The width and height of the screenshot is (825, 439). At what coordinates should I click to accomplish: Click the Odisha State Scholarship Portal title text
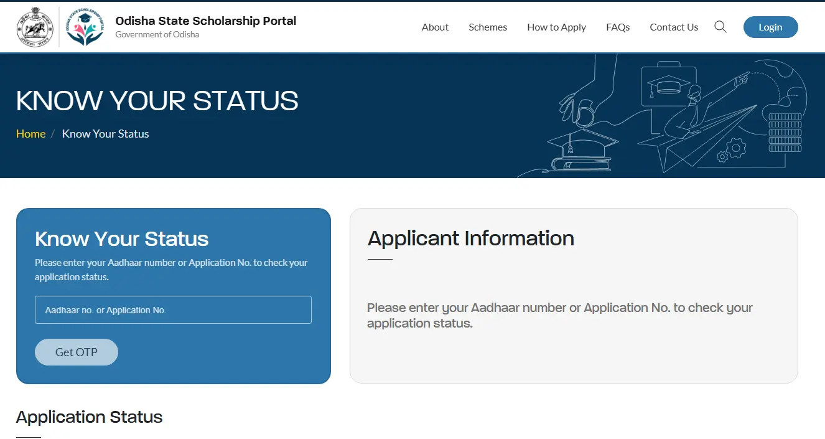(x=207, y=21)
